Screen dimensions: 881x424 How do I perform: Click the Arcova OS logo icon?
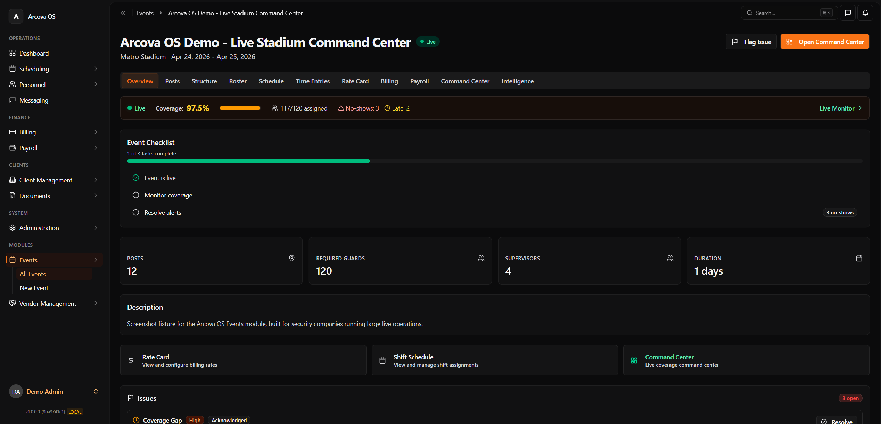coord(16,16)
